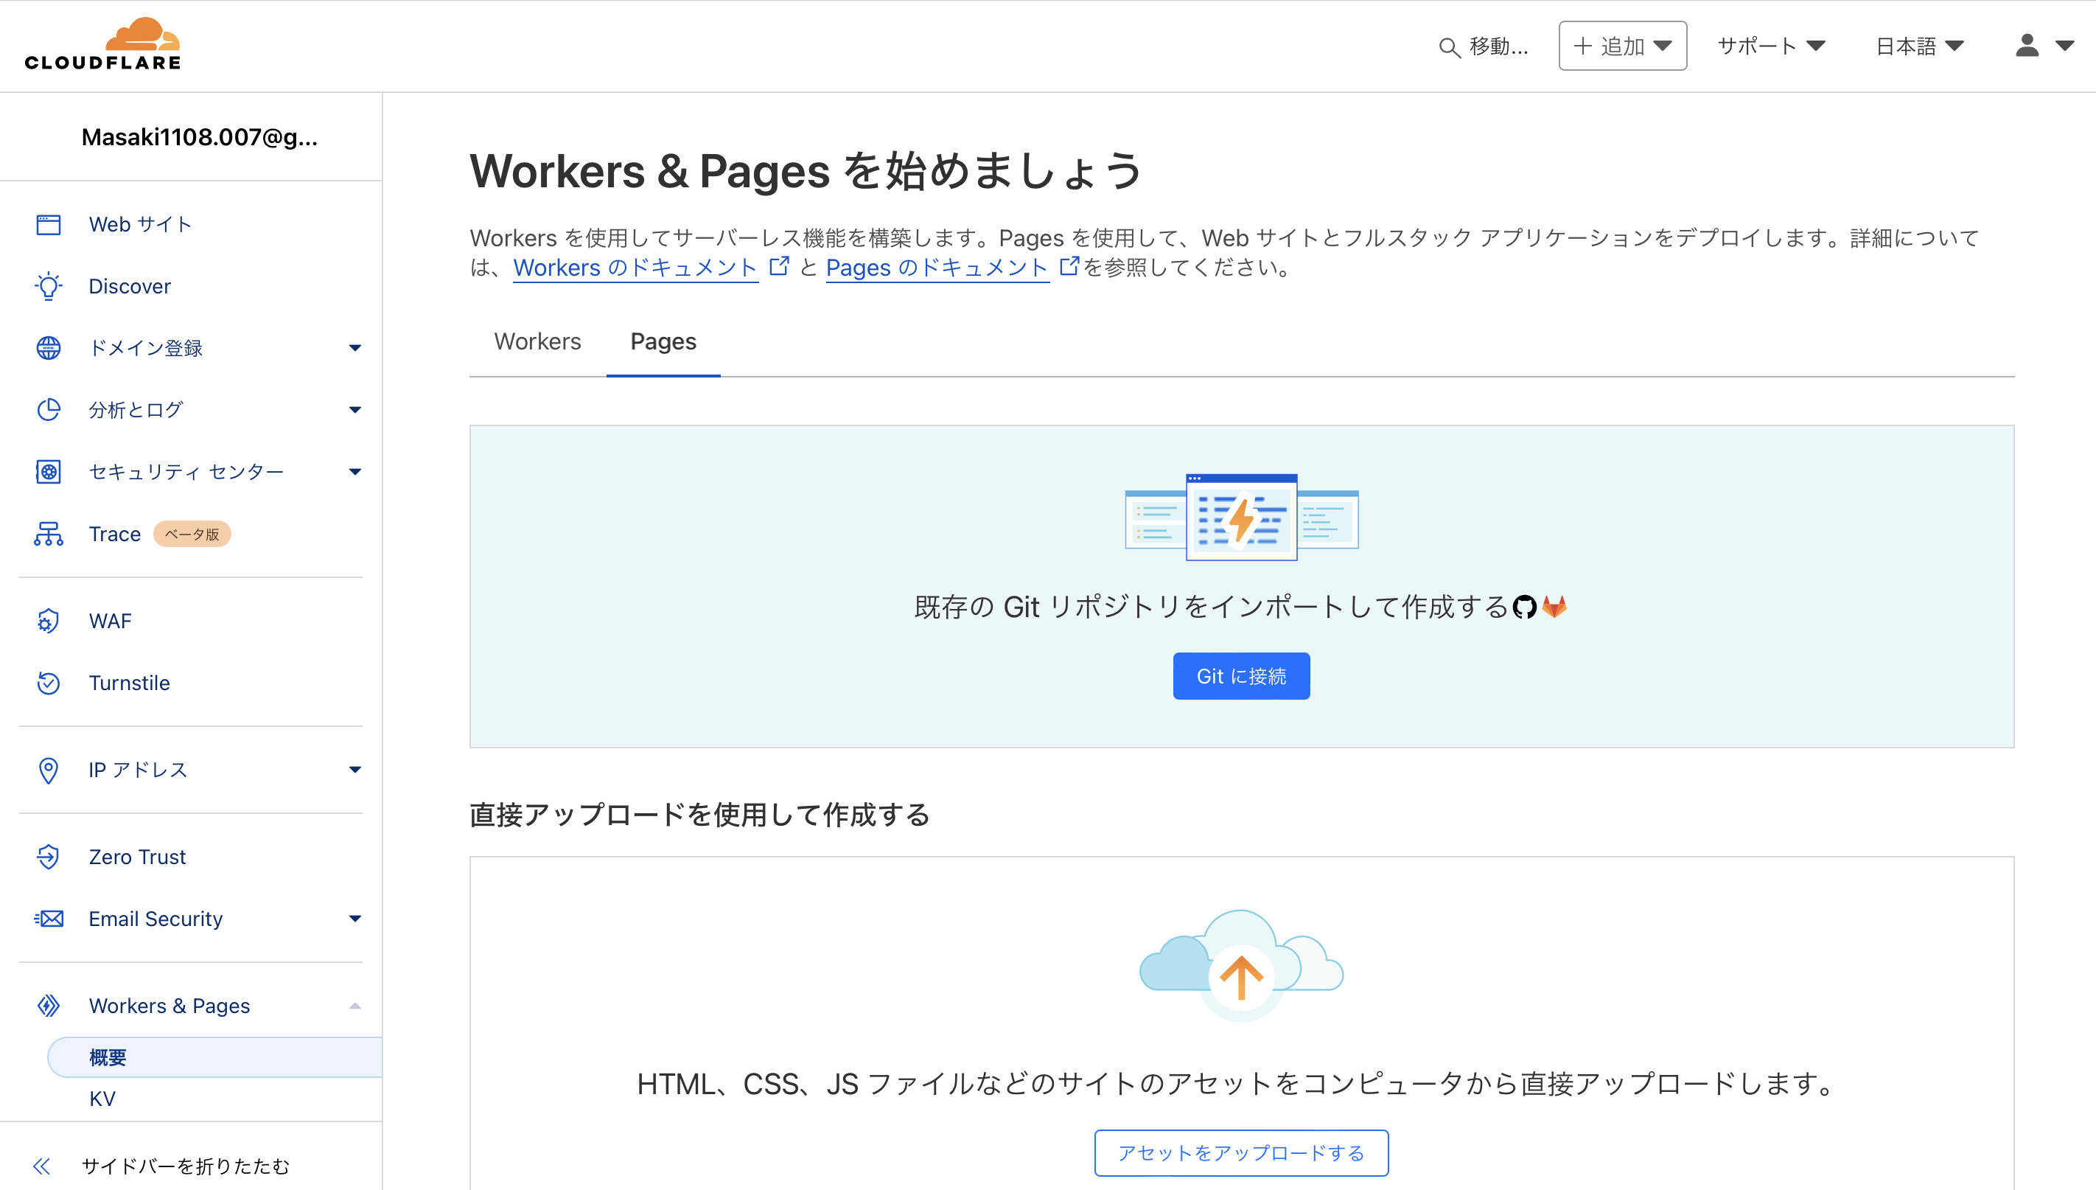Click the Workers & Pages sidebar label
This screenshot has width=2096, height=1190.
[x=169, y=1005]
